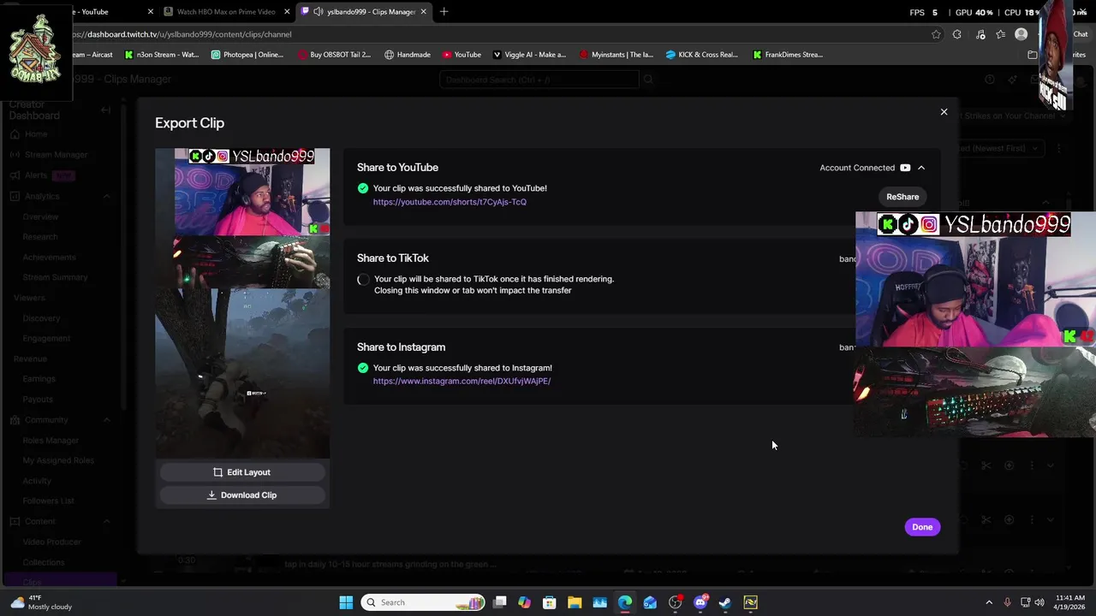The width and height of the screenshot is (1096, 616).
Task: Click the Download Clip button
Action: tap(241, 495)
